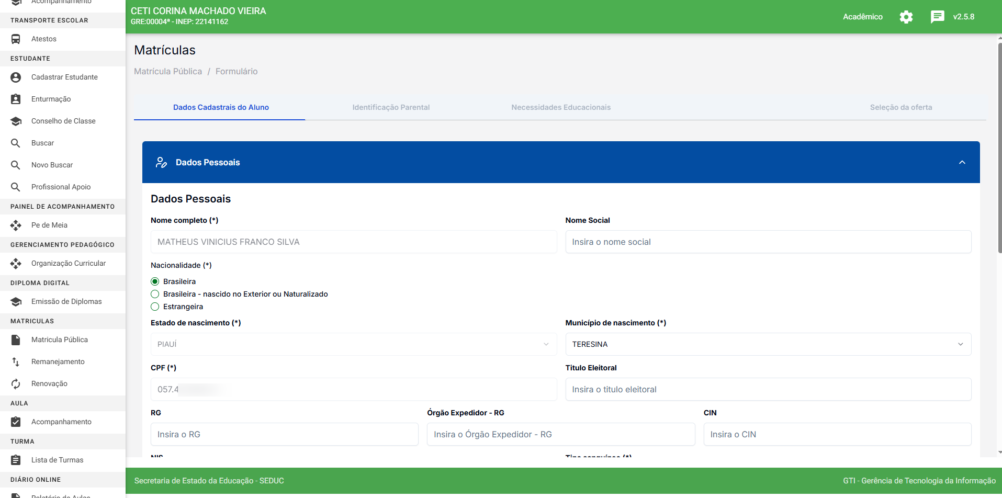Click the Remanejamento swap arrows icon

click(16, 361)
